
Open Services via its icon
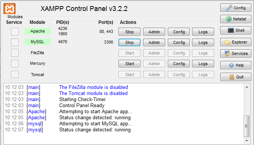[227, 53]
